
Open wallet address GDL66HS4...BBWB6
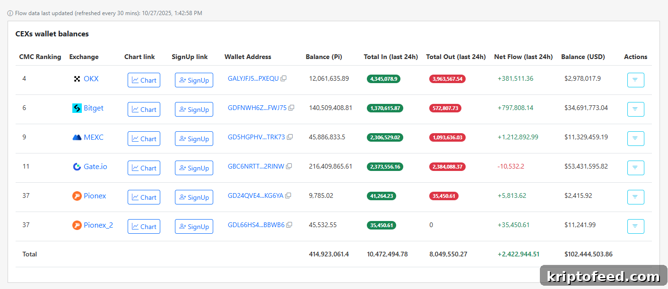(x=256, y=225)
